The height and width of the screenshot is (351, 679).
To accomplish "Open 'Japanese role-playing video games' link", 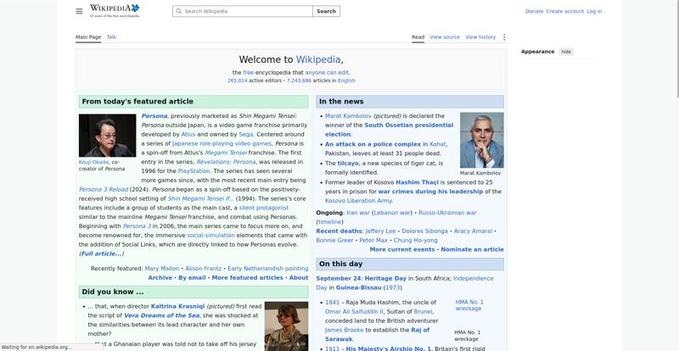I will click(222, 143).
